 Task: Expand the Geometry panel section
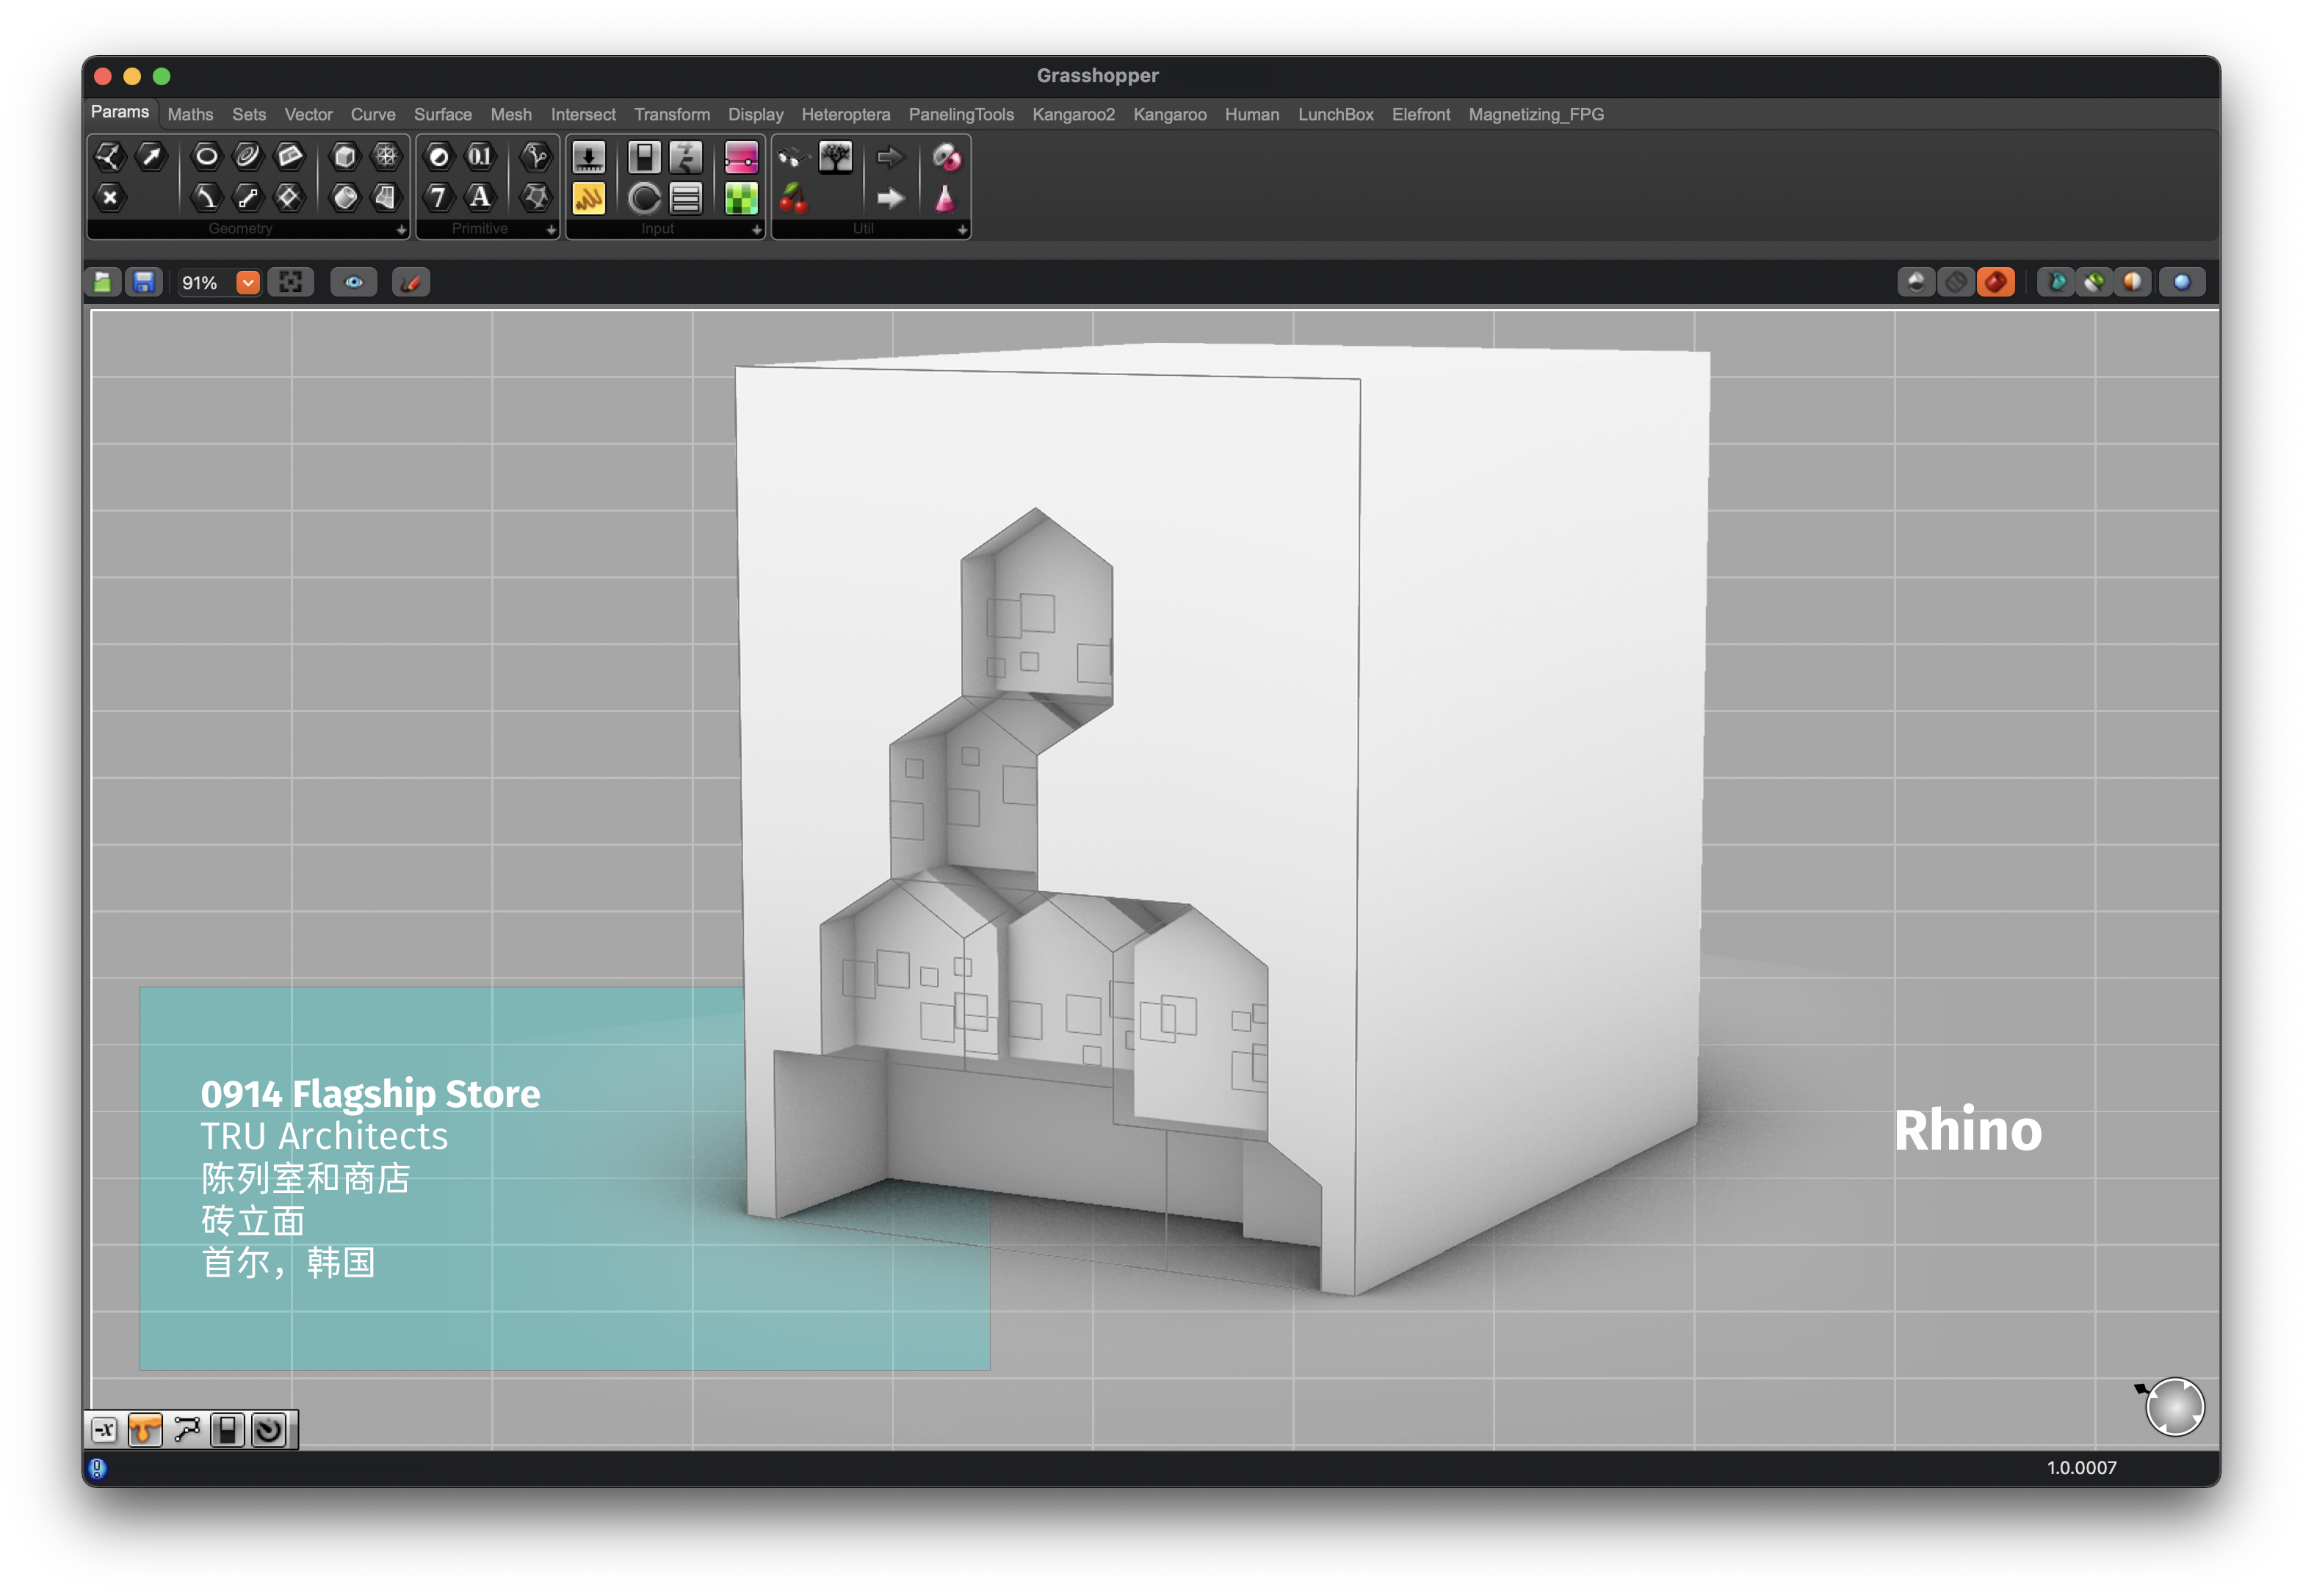401,230
